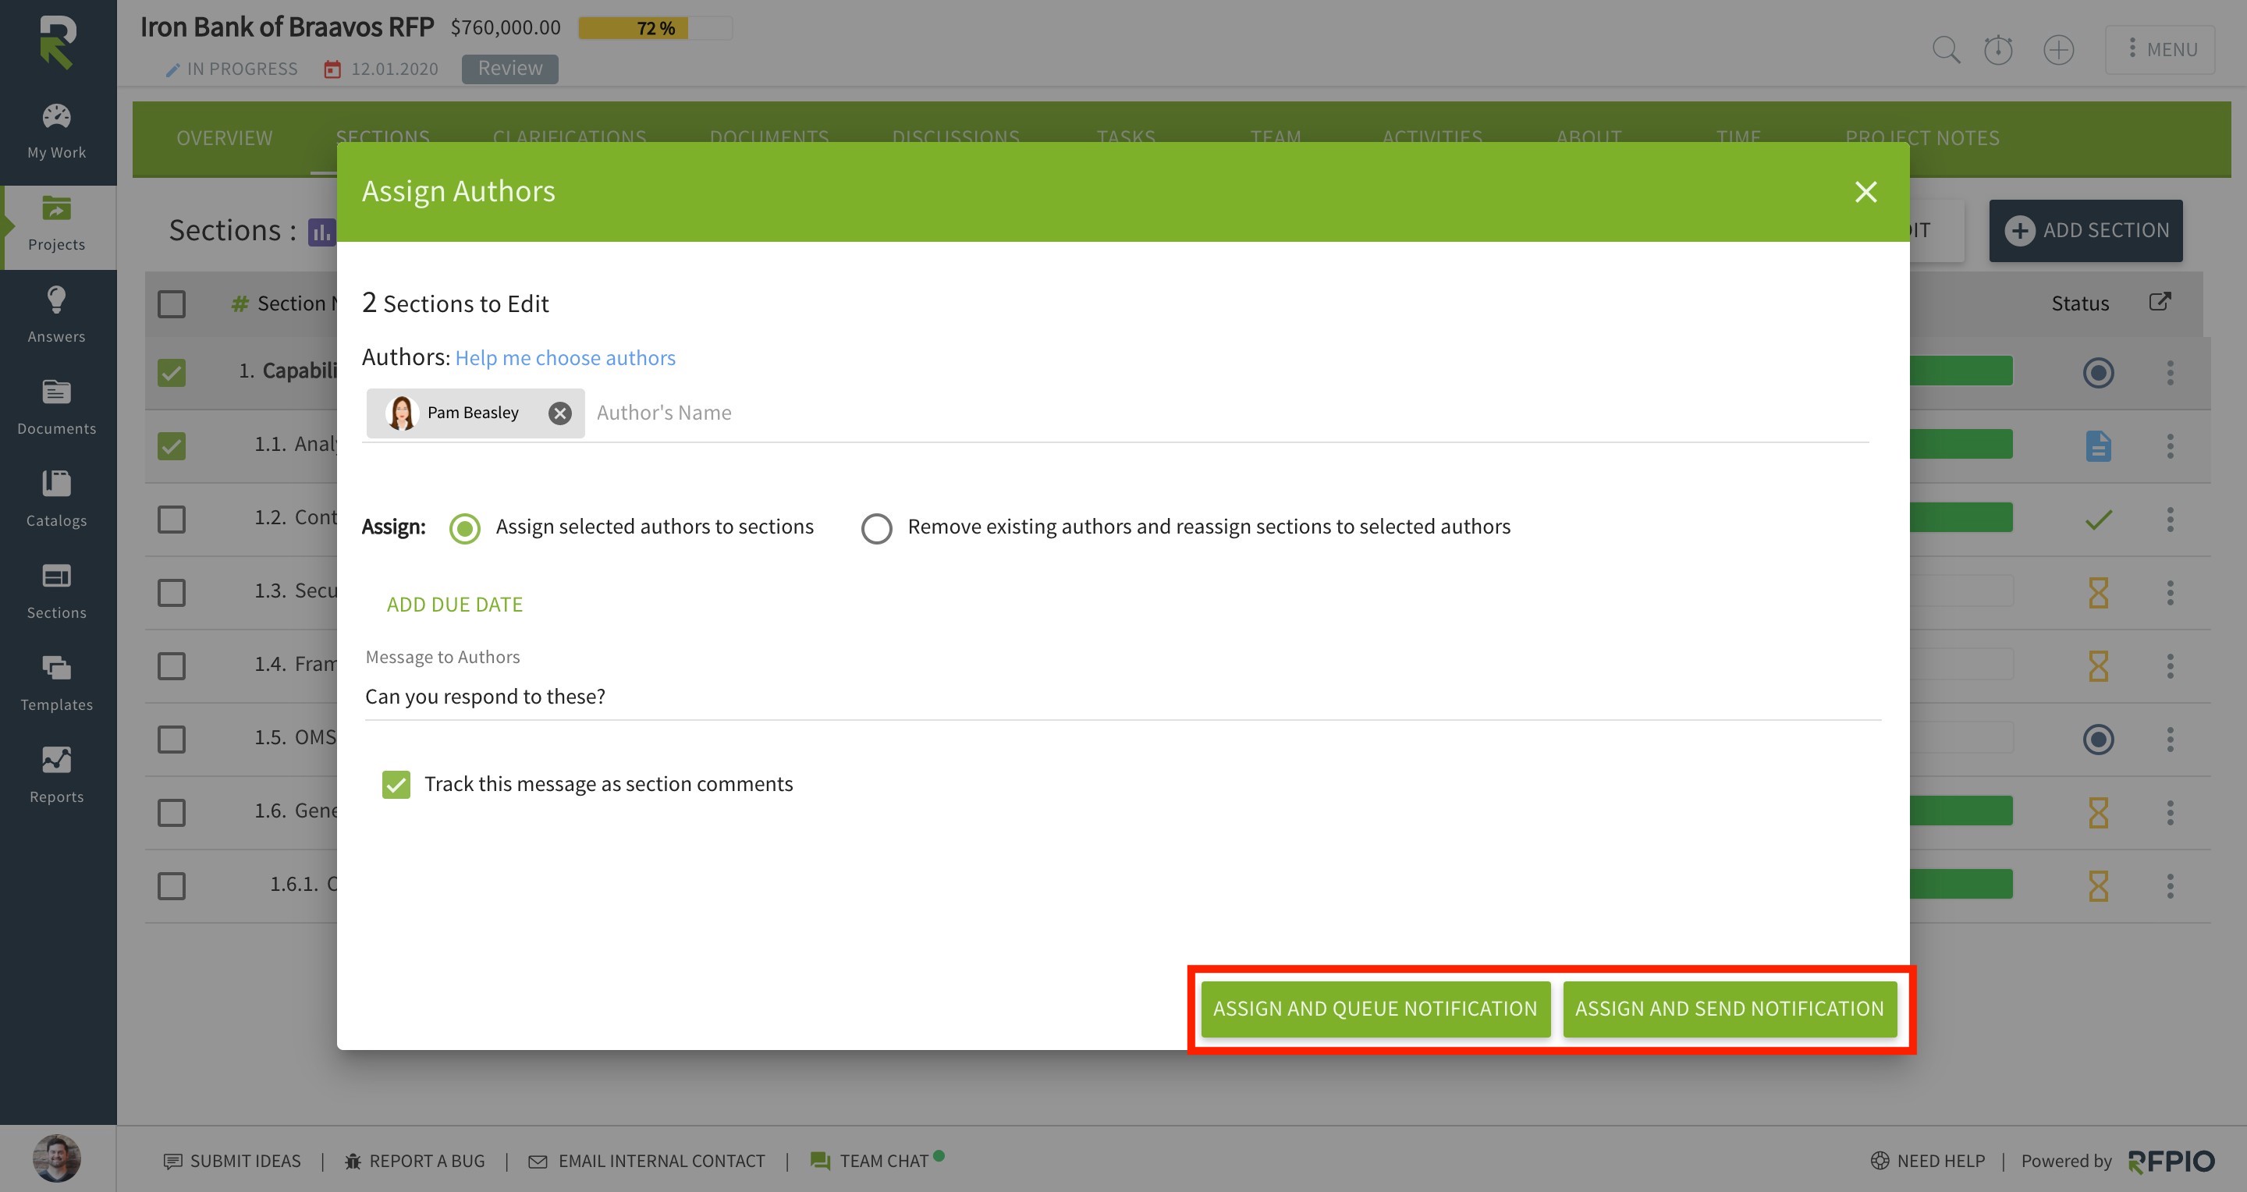Remove Pam Beasley from authors
The image size is (2247, 1192).
click(560, 413)
